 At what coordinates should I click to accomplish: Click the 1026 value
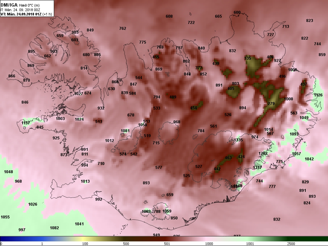[32, 204]
